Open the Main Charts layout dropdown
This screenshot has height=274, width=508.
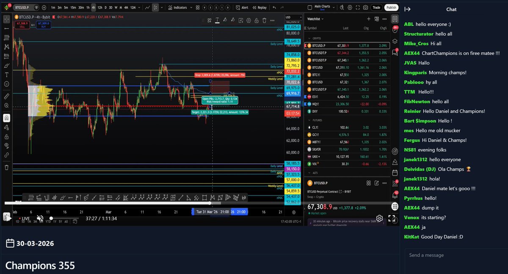coord(334,8)
